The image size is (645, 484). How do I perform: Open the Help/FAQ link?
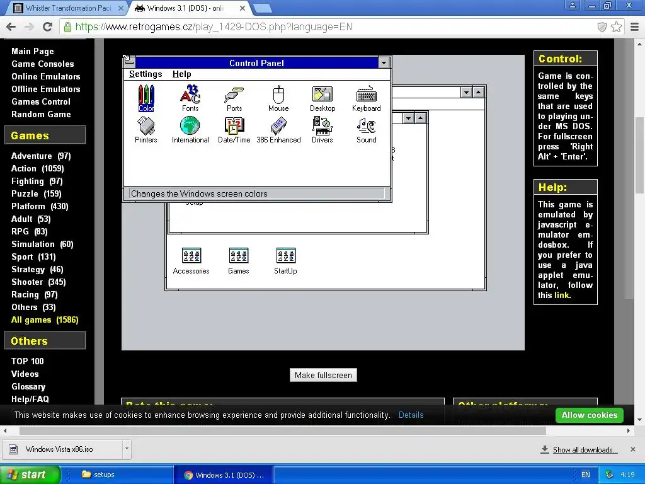click(x=30, y=399)
